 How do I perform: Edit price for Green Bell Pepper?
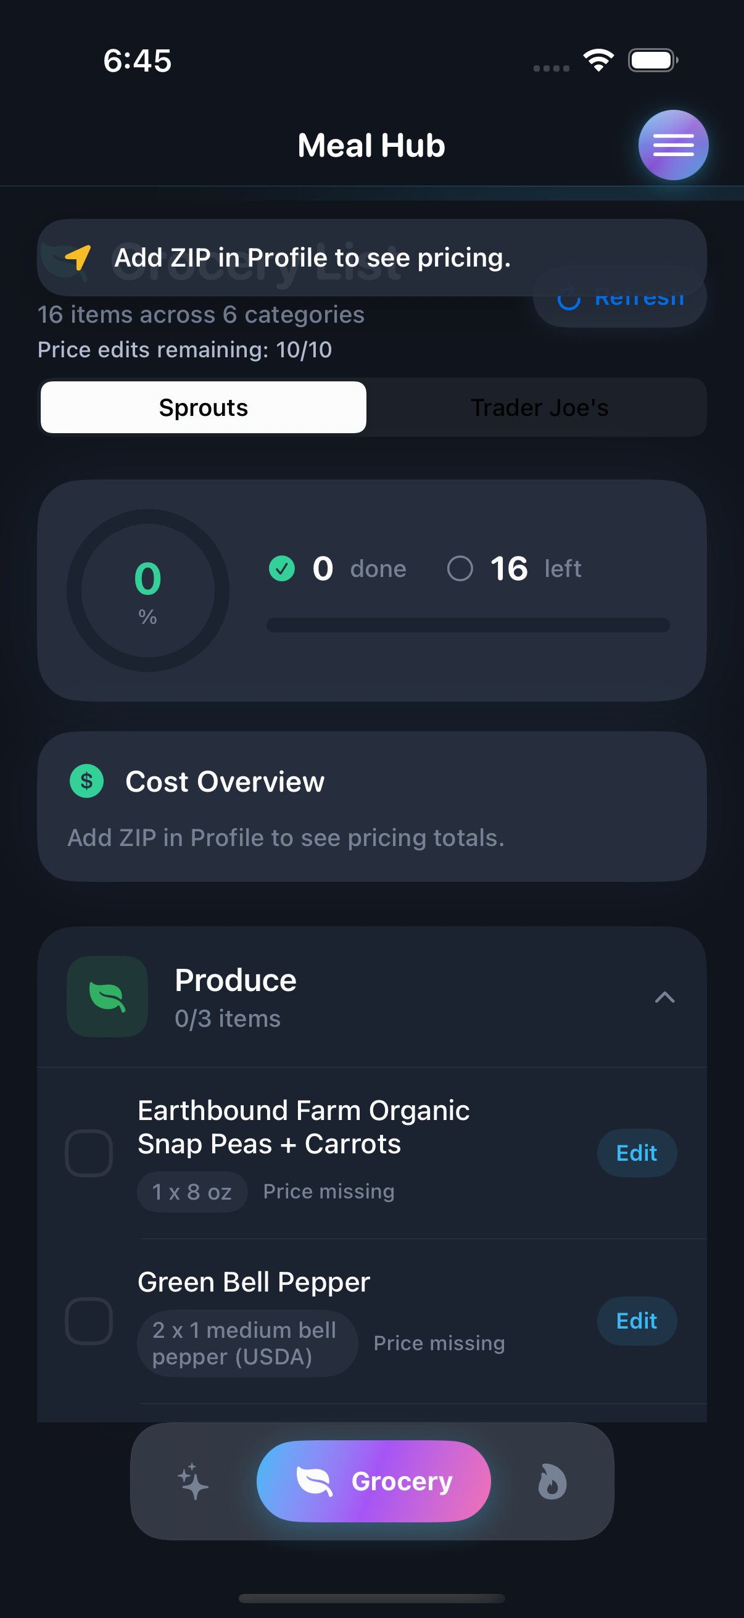click(636, 1321)
